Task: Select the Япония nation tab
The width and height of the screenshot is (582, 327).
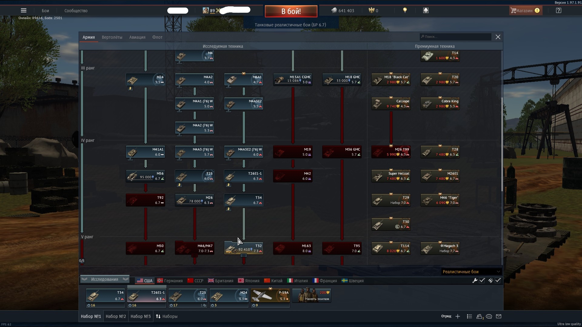Action: coord(249,281)
